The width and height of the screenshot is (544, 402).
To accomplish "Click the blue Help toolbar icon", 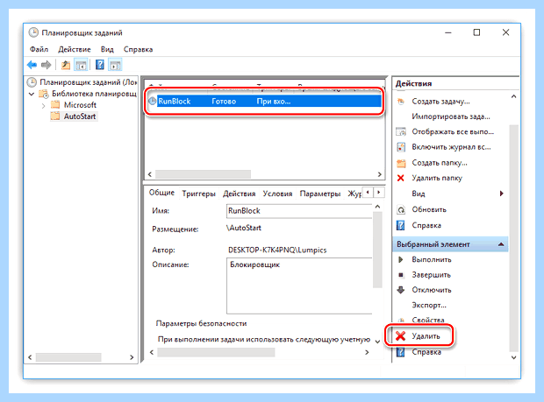I will [x=100, y=65].
